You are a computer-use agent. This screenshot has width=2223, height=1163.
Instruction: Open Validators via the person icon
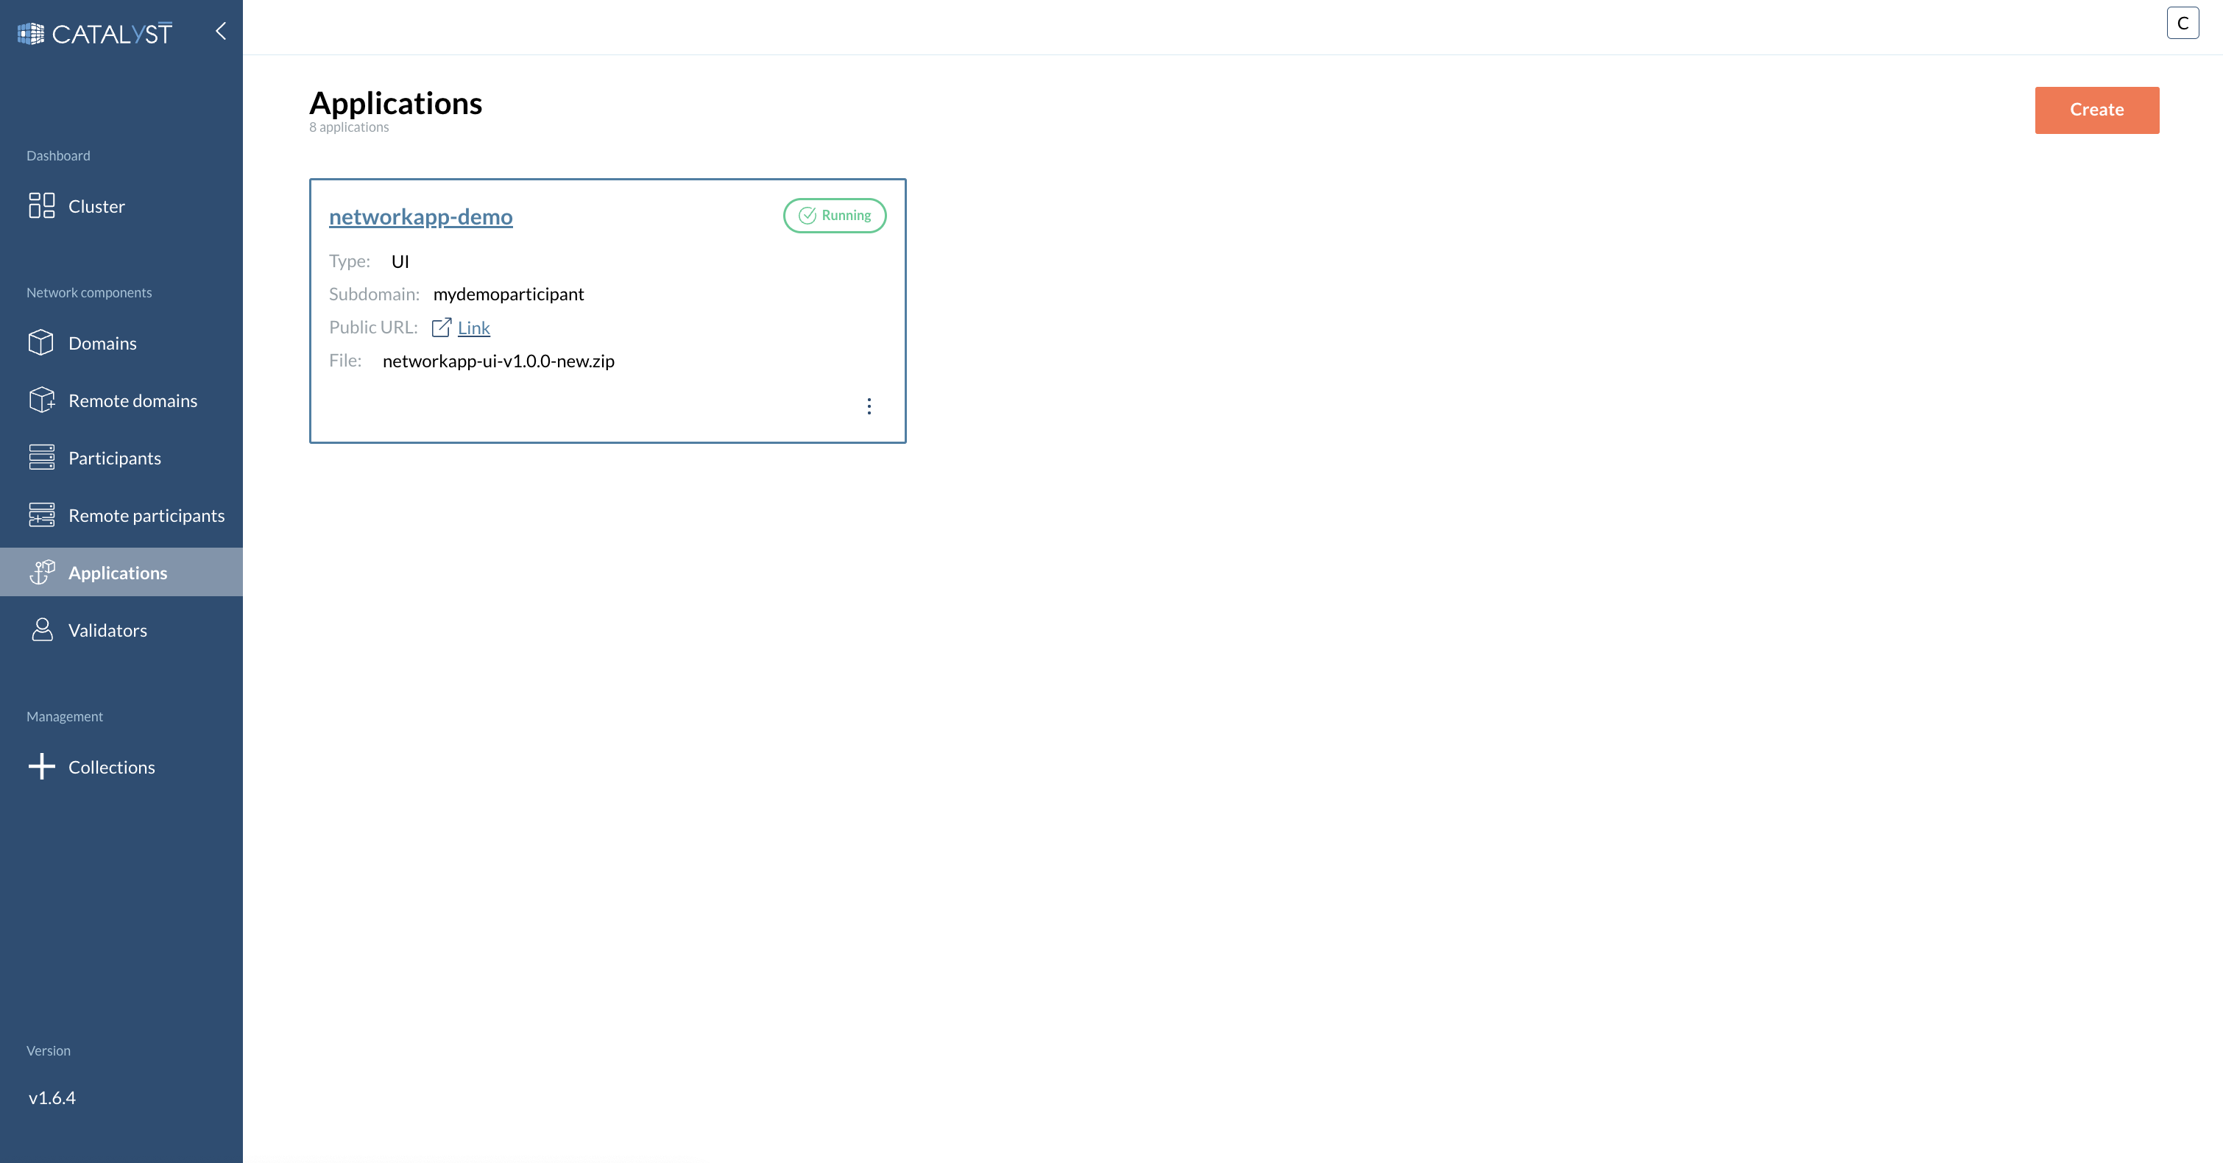[x=42, y=630]
